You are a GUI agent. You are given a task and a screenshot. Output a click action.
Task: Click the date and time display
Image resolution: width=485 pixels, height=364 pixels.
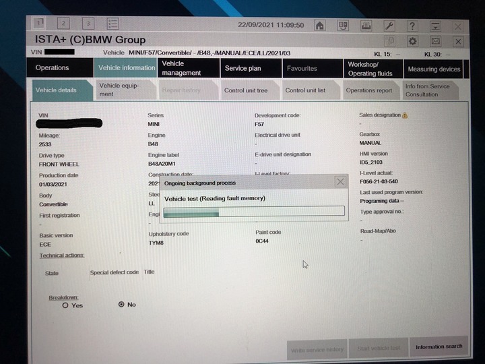pyautogui.click(x=271, y=25)
